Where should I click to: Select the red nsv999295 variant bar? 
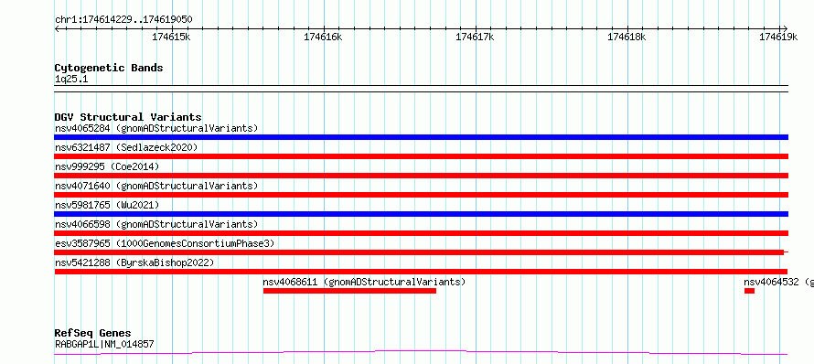click(421, 176)
